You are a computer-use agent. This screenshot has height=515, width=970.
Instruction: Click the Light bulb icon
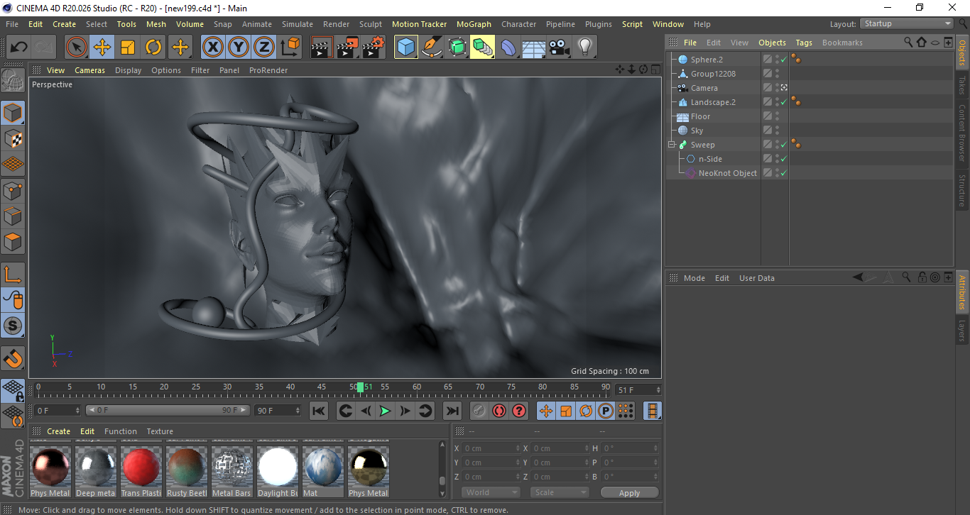[584, 48]
